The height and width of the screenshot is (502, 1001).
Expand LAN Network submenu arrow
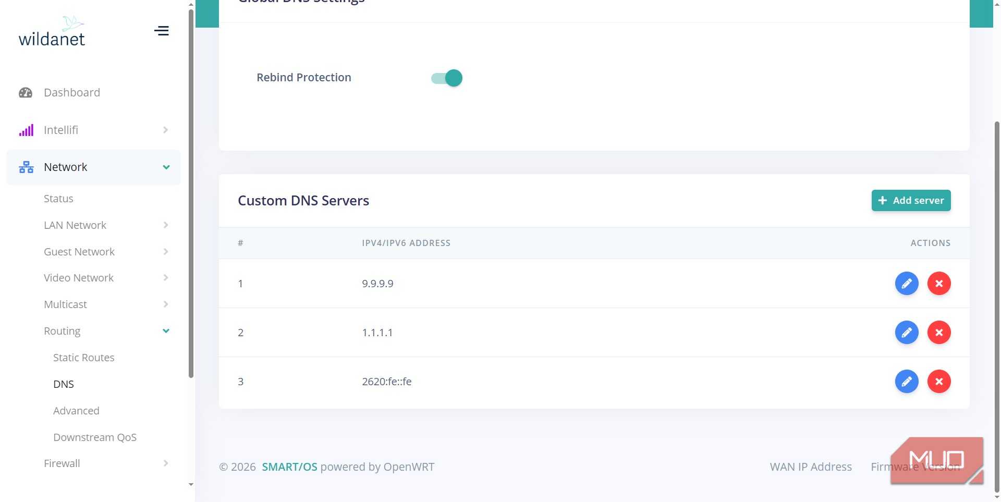pyautogui.click(x=166, y=225)
